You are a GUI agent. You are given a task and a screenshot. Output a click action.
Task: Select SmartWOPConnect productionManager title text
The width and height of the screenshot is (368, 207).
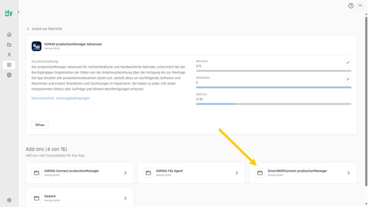[x=297, y=171]
